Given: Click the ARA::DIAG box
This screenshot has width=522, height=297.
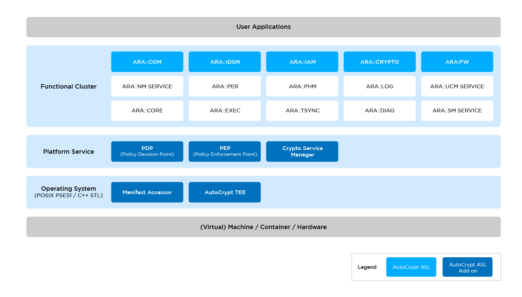Looking at the screenshot, I should pyautogui.click(x=380, y=111).
